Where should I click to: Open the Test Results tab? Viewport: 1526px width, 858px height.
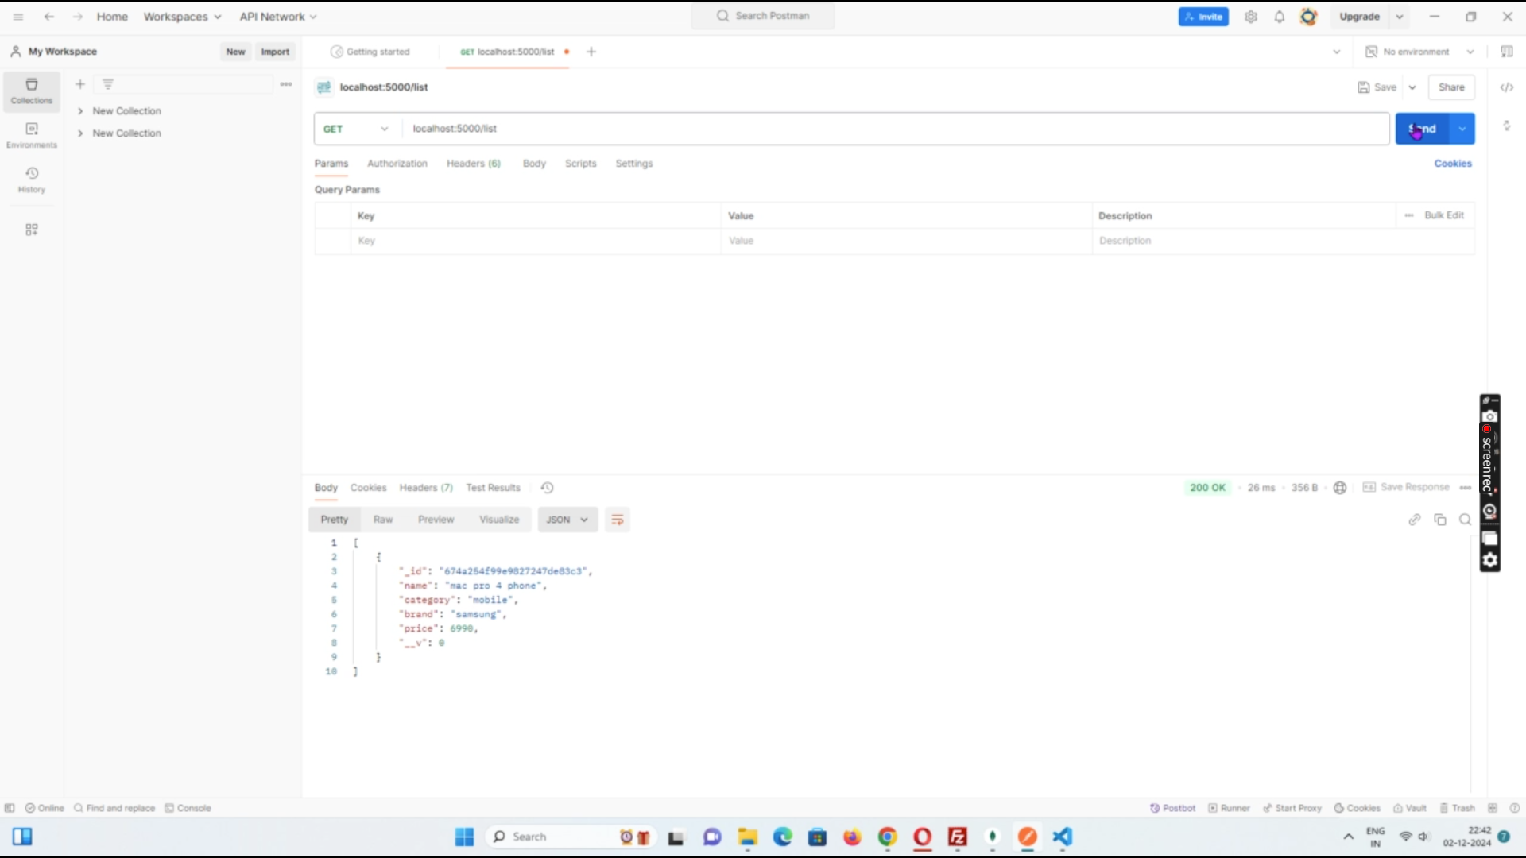coord(494,488)
